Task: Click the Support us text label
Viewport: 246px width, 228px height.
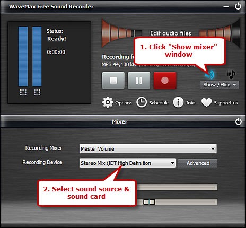Action: click(x=226, y=103)
